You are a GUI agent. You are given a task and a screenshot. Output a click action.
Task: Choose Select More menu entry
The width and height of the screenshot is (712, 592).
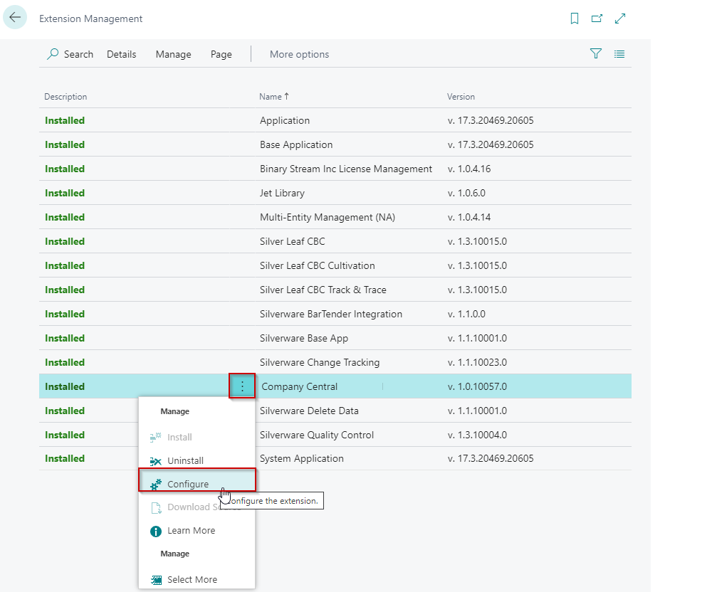tap(192, 580)
